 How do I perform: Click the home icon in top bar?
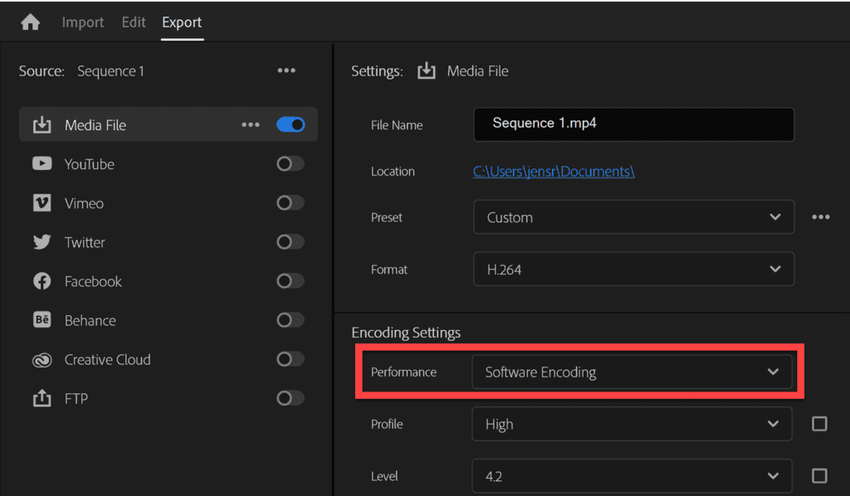pos(30,22)
